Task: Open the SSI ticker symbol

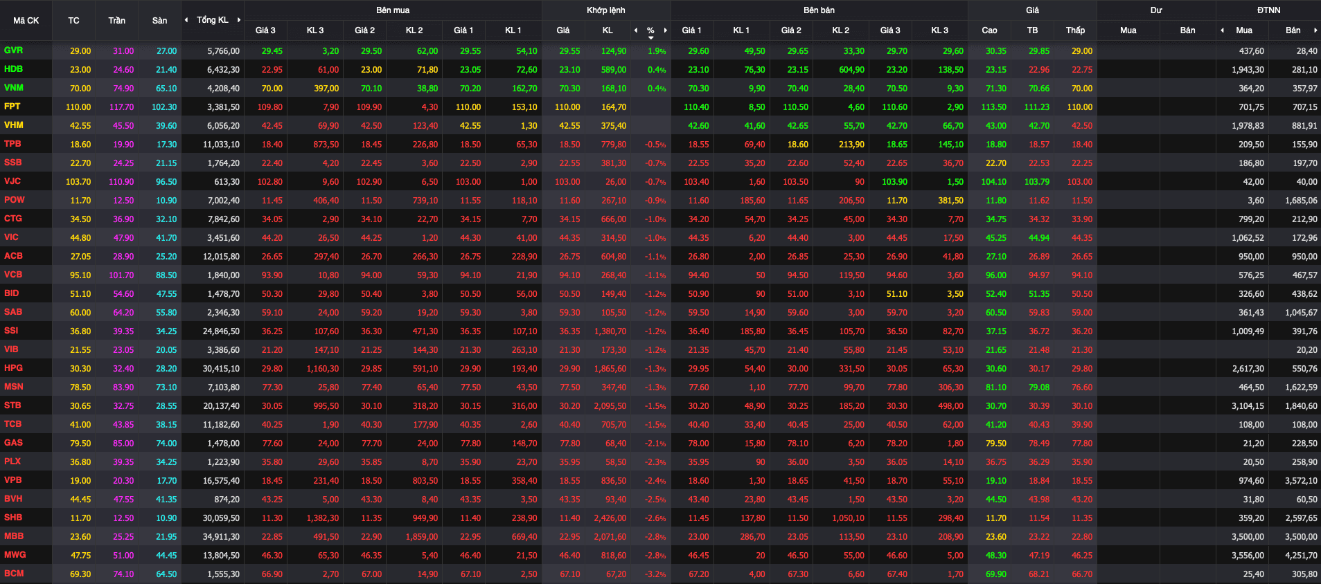Action: (x=11, y=331)
